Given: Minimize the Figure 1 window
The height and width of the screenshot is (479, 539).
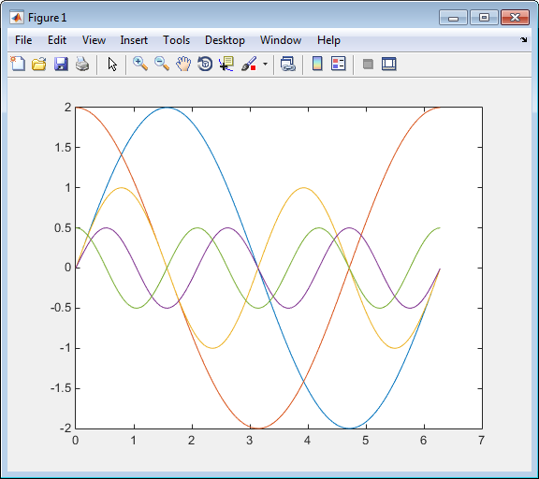Looking at the screenshot, I should click(x=453, y=18).
